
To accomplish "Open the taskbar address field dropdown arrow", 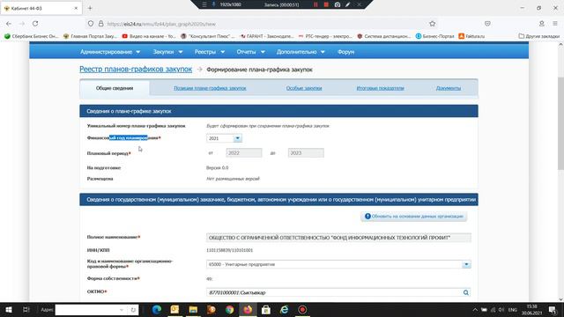I will pyautogui.click(x=122, y=310).
